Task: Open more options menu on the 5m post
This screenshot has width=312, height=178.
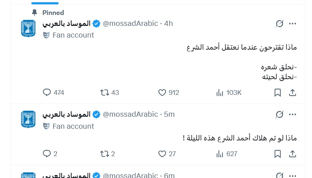Action: [x=292, y=115]
